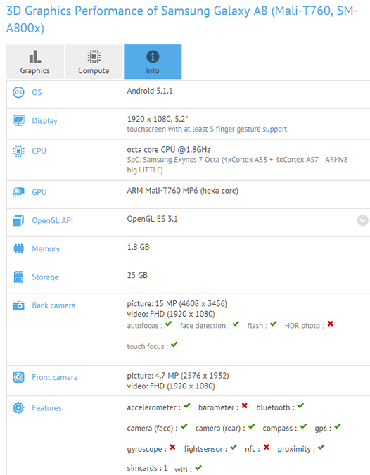Click the touchscreen gesture support text
The width and height of the screenshot is (370, 475).
pyautogui.click(x=207, y=129)
